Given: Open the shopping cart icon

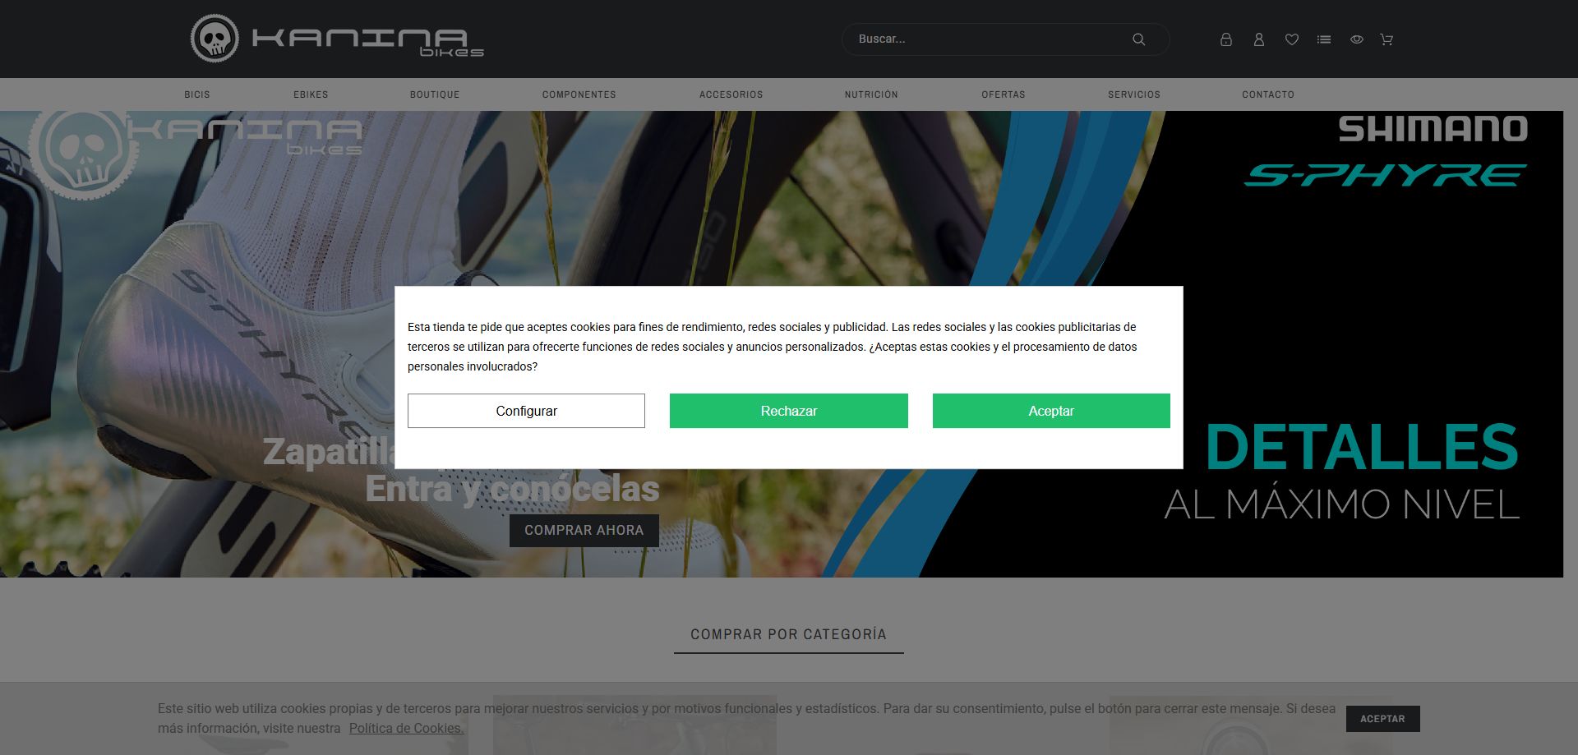Looking at the screenshot, I should (1387, 39).
